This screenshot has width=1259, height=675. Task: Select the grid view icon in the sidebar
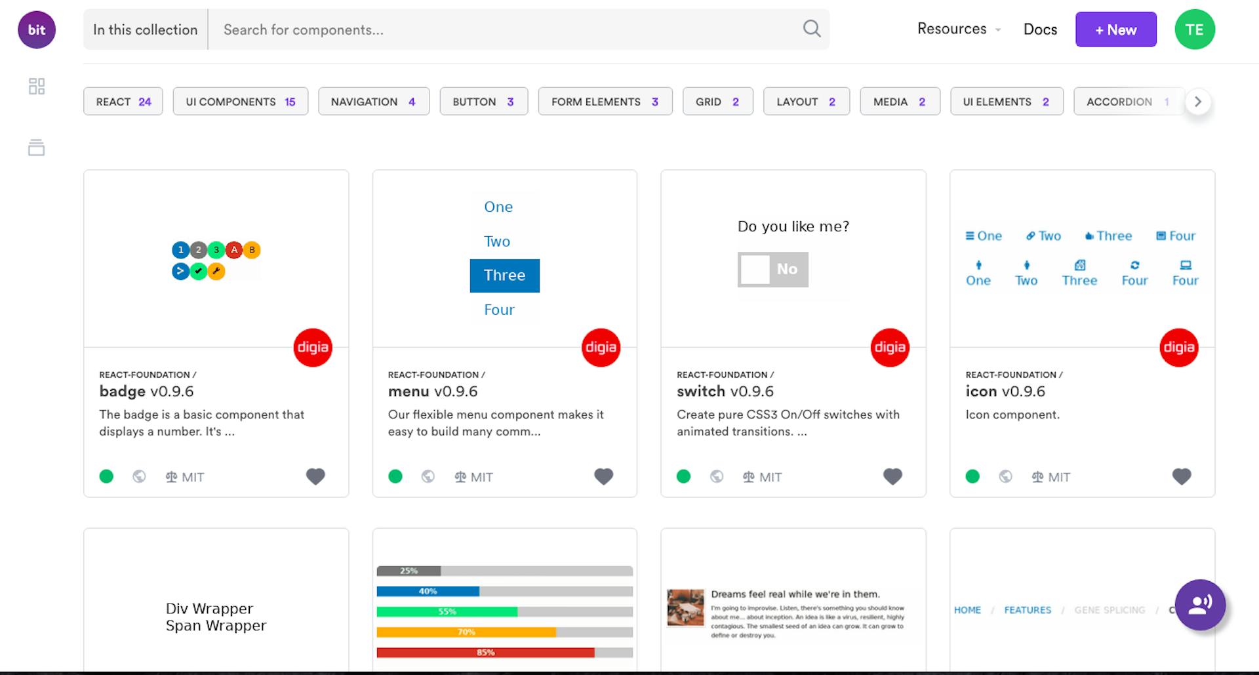(37, 86)
